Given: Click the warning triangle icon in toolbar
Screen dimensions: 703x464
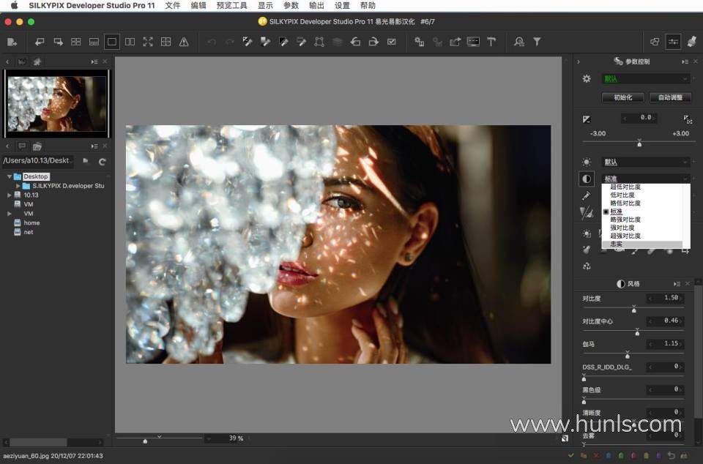Looking at the screenshot, I should point(184,42).
